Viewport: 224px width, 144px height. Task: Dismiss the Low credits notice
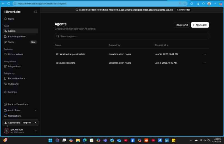point(36,123)
